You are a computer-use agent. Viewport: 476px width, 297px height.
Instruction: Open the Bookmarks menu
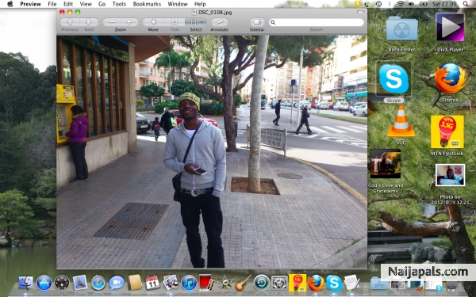pos(147,4)
